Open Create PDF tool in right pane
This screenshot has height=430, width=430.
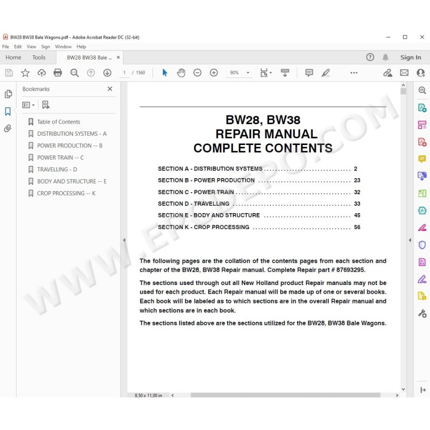(422, 142)
